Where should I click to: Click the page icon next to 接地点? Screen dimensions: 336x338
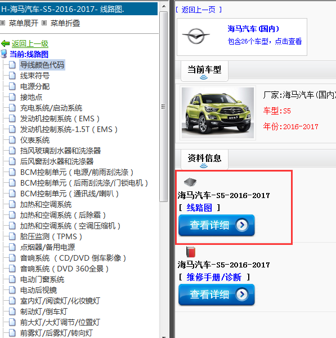click(12, 97)
